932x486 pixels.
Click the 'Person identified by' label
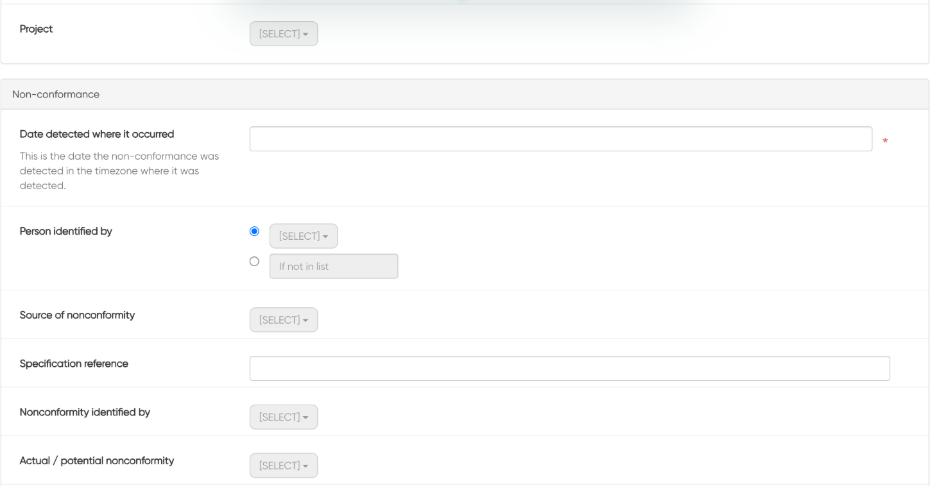pyautogui.click(x=66, y=231)
